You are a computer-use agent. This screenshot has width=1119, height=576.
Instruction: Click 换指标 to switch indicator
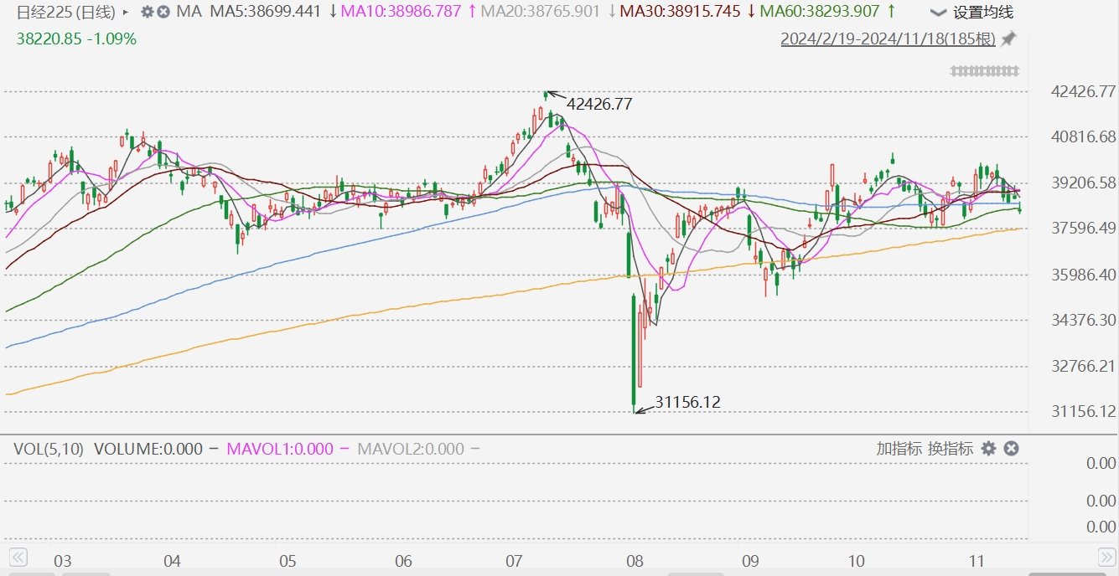[x=951, y=448]
